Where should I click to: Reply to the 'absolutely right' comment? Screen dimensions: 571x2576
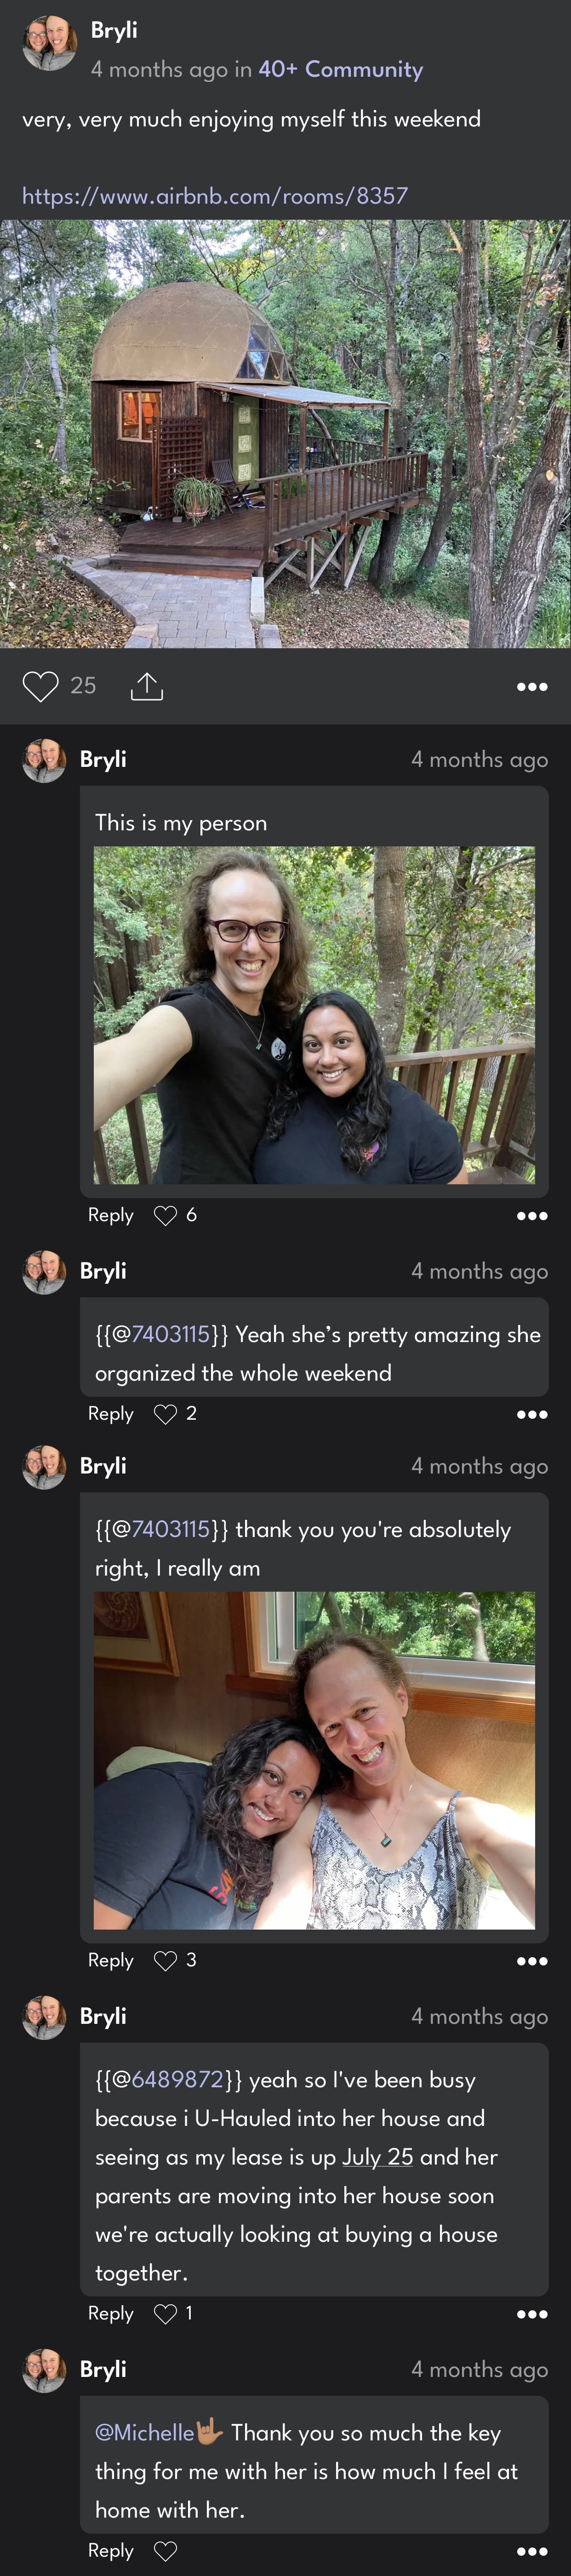point(111,1961)
